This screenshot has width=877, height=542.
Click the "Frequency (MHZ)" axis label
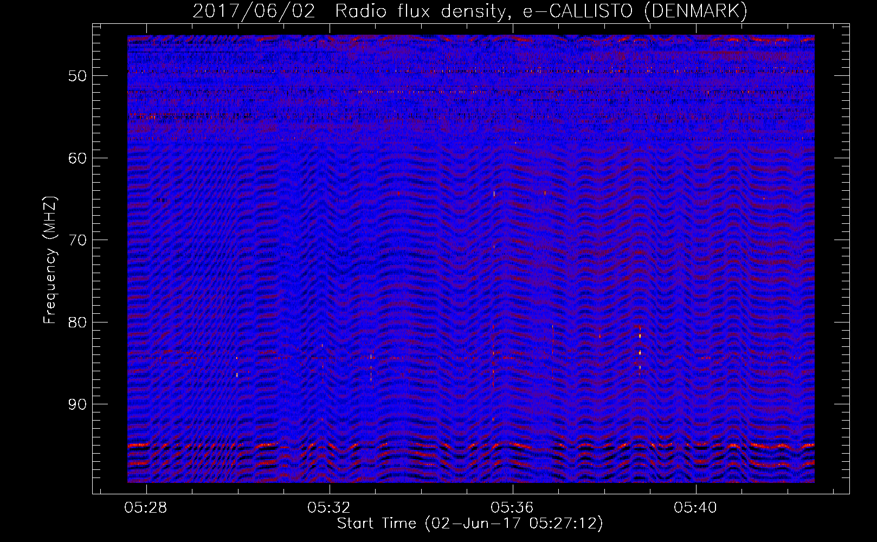pos(49,260)
